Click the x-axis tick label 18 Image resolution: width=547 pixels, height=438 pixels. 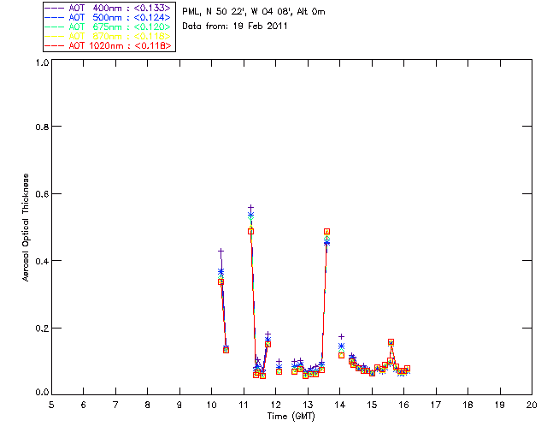468,405
